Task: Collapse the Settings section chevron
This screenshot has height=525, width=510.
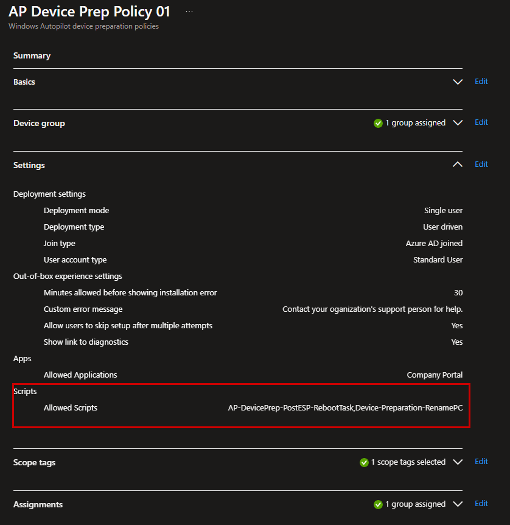Action: [458, 164]
